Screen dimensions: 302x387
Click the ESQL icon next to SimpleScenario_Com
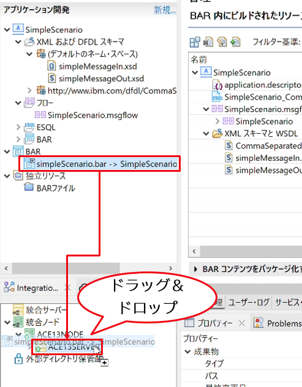click(x=217, y=97)
